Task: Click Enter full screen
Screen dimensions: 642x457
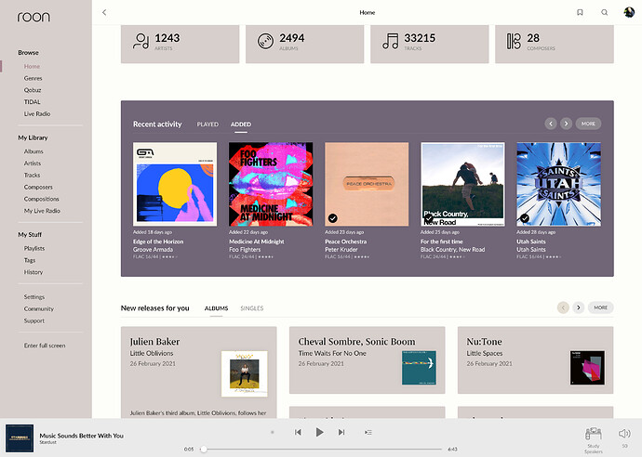Action: (x=45, y=346)
